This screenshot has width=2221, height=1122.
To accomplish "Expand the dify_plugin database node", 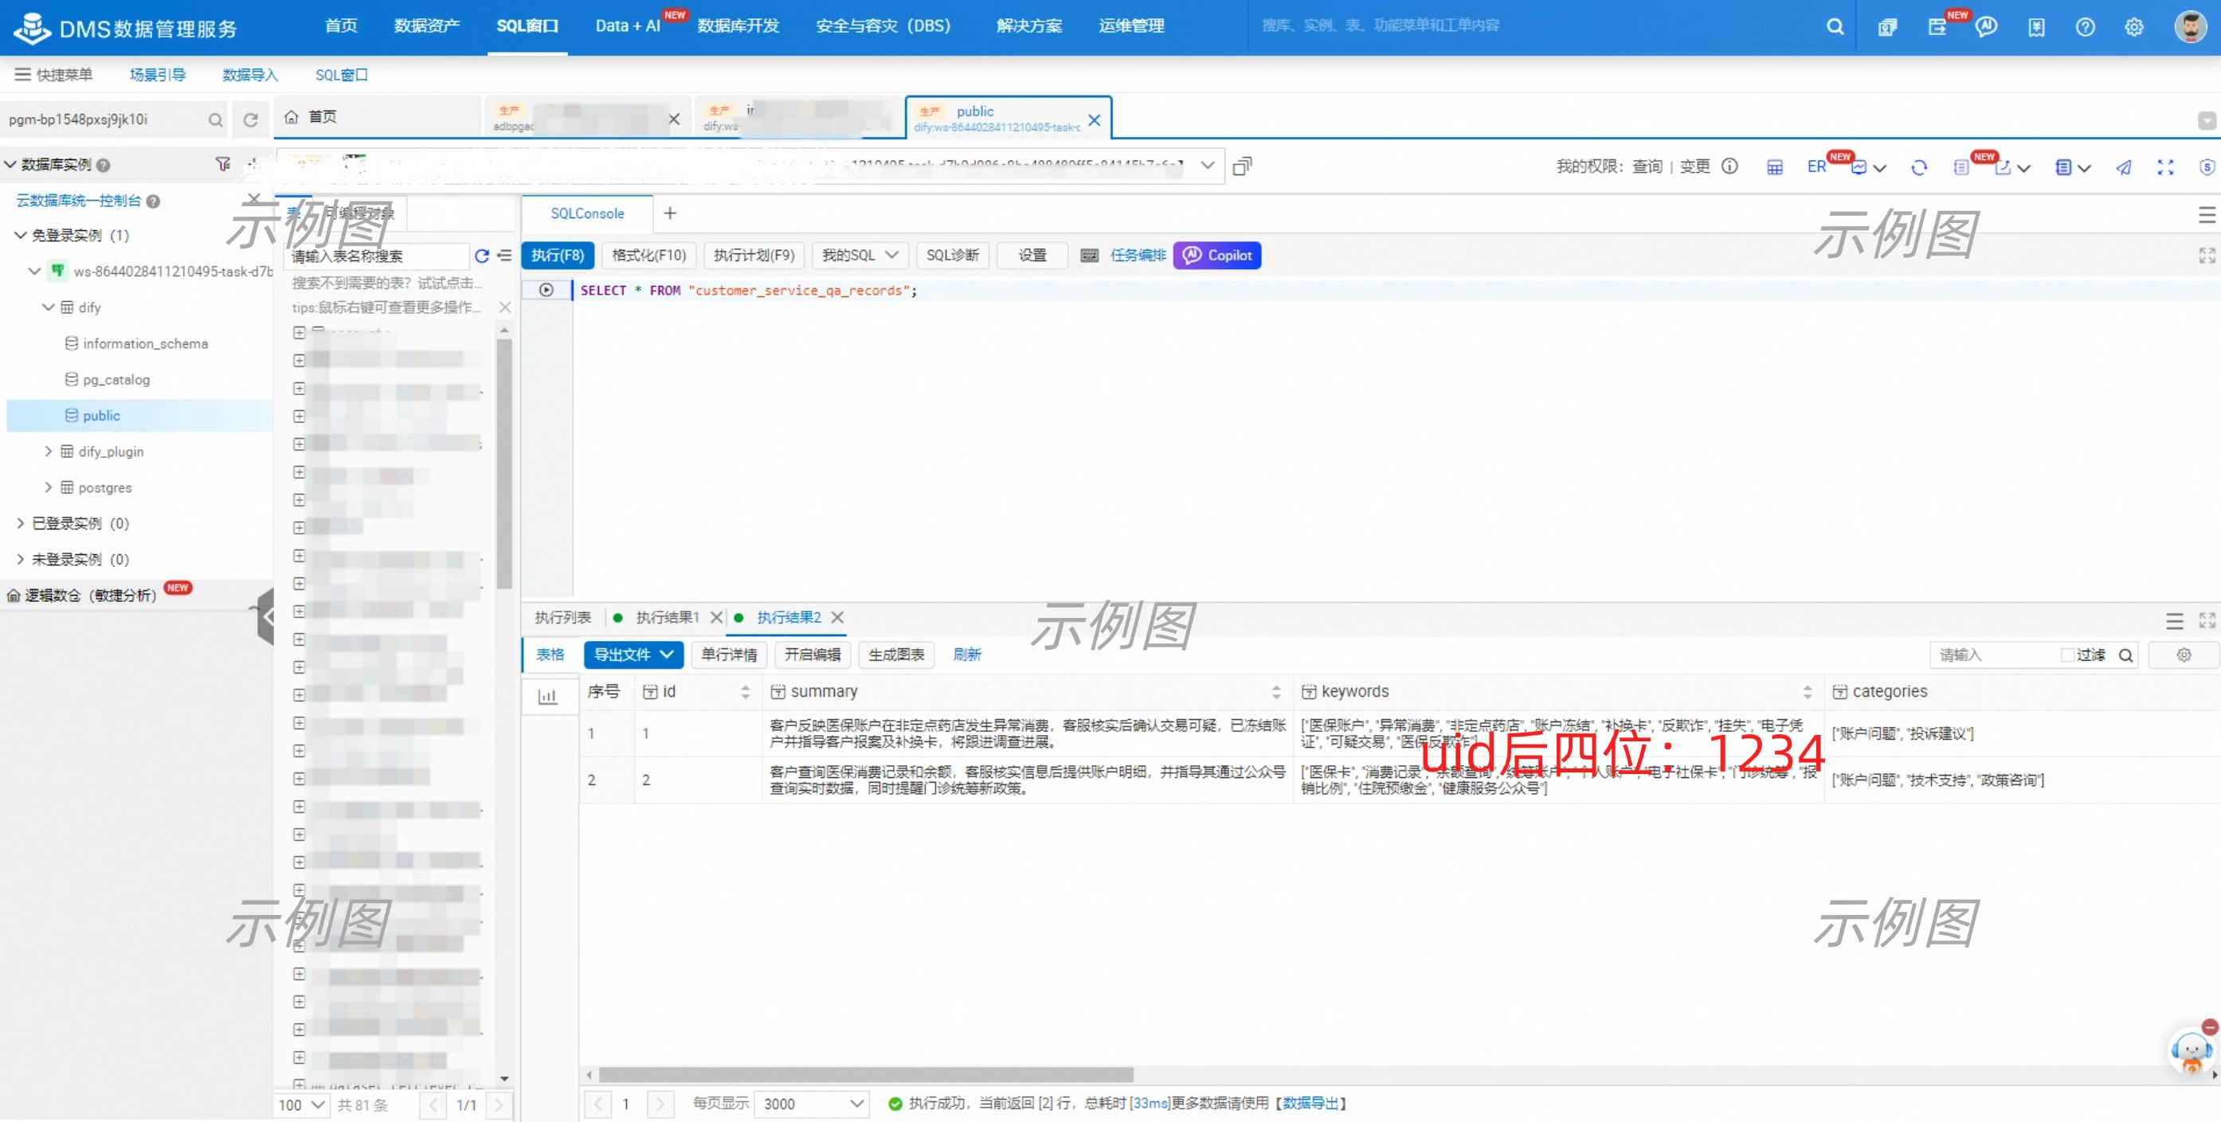I will click(x=49, y=451).
